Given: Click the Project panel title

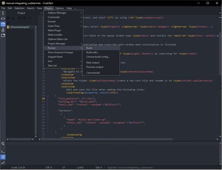Looking at the screenshot, I should [x=21, y=13].
